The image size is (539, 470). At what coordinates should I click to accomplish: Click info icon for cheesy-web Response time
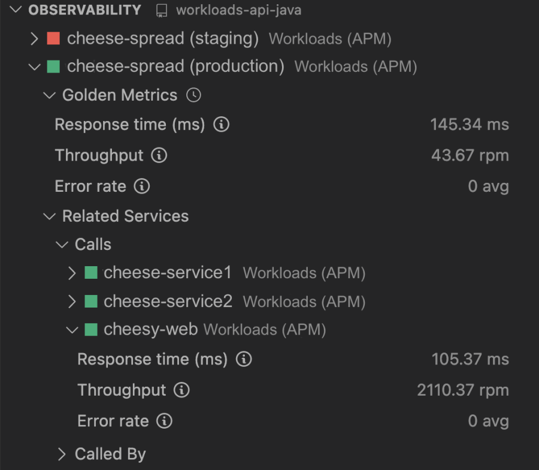[244, 359]
